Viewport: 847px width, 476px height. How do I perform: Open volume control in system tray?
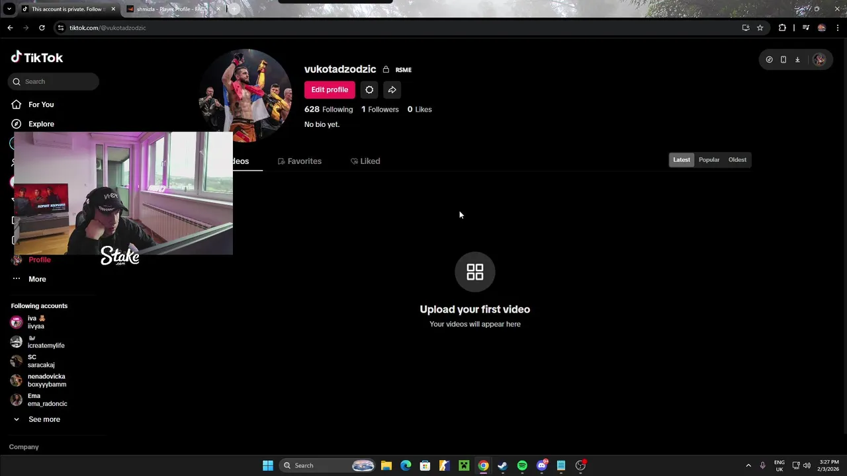(x=807, y=465)
